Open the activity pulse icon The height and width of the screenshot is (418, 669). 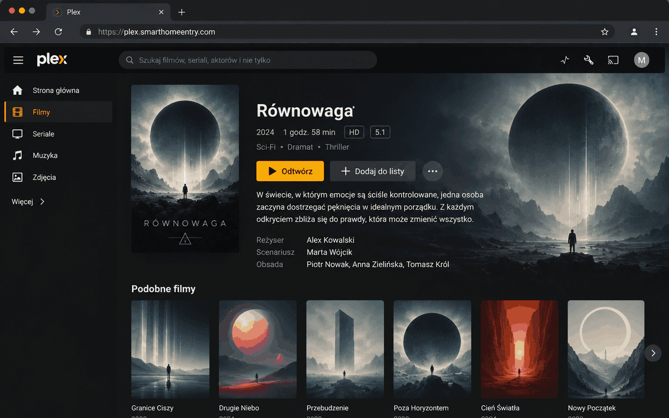[x=565, y=60]
